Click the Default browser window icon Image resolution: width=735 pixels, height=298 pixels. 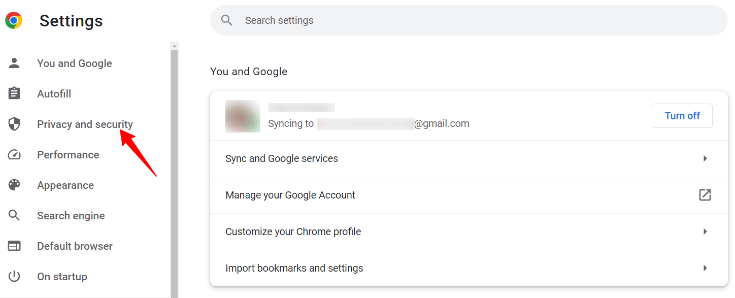click(14, 246)
